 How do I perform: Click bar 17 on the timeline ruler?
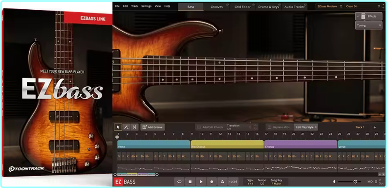tap(266, 134)
